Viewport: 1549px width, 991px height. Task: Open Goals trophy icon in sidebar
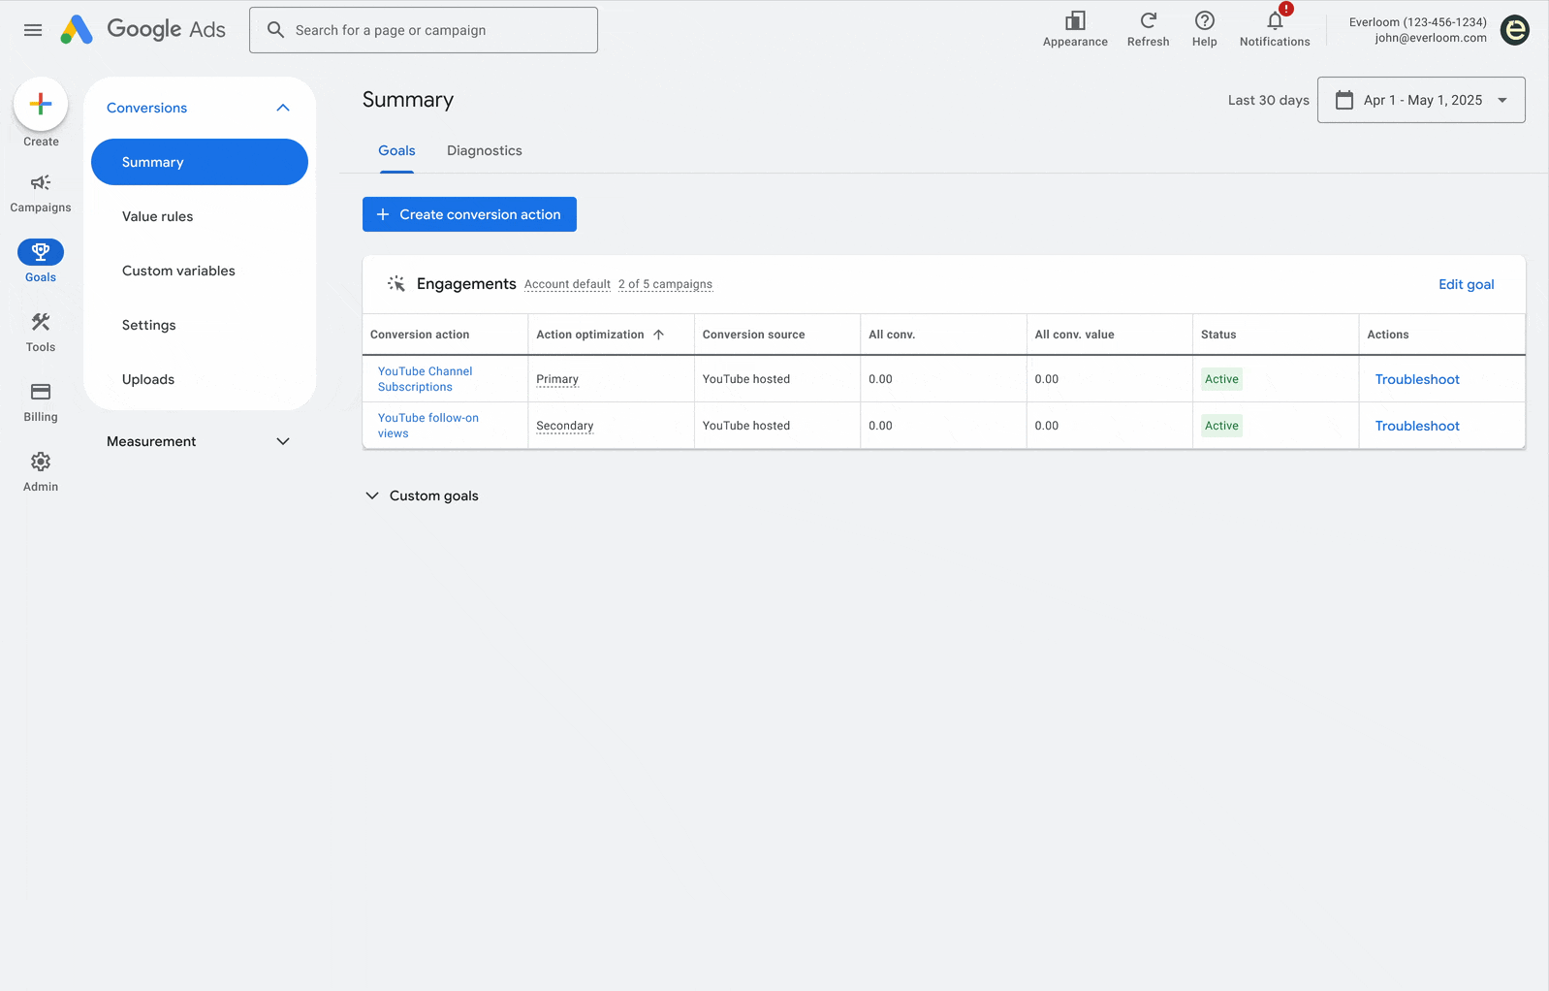point(41,252)
